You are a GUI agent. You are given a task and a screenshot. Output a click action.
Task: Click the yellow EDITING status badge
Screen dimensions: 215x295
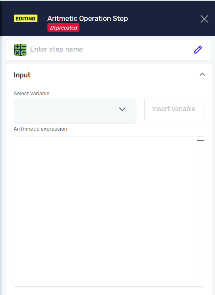click(26, 18)
